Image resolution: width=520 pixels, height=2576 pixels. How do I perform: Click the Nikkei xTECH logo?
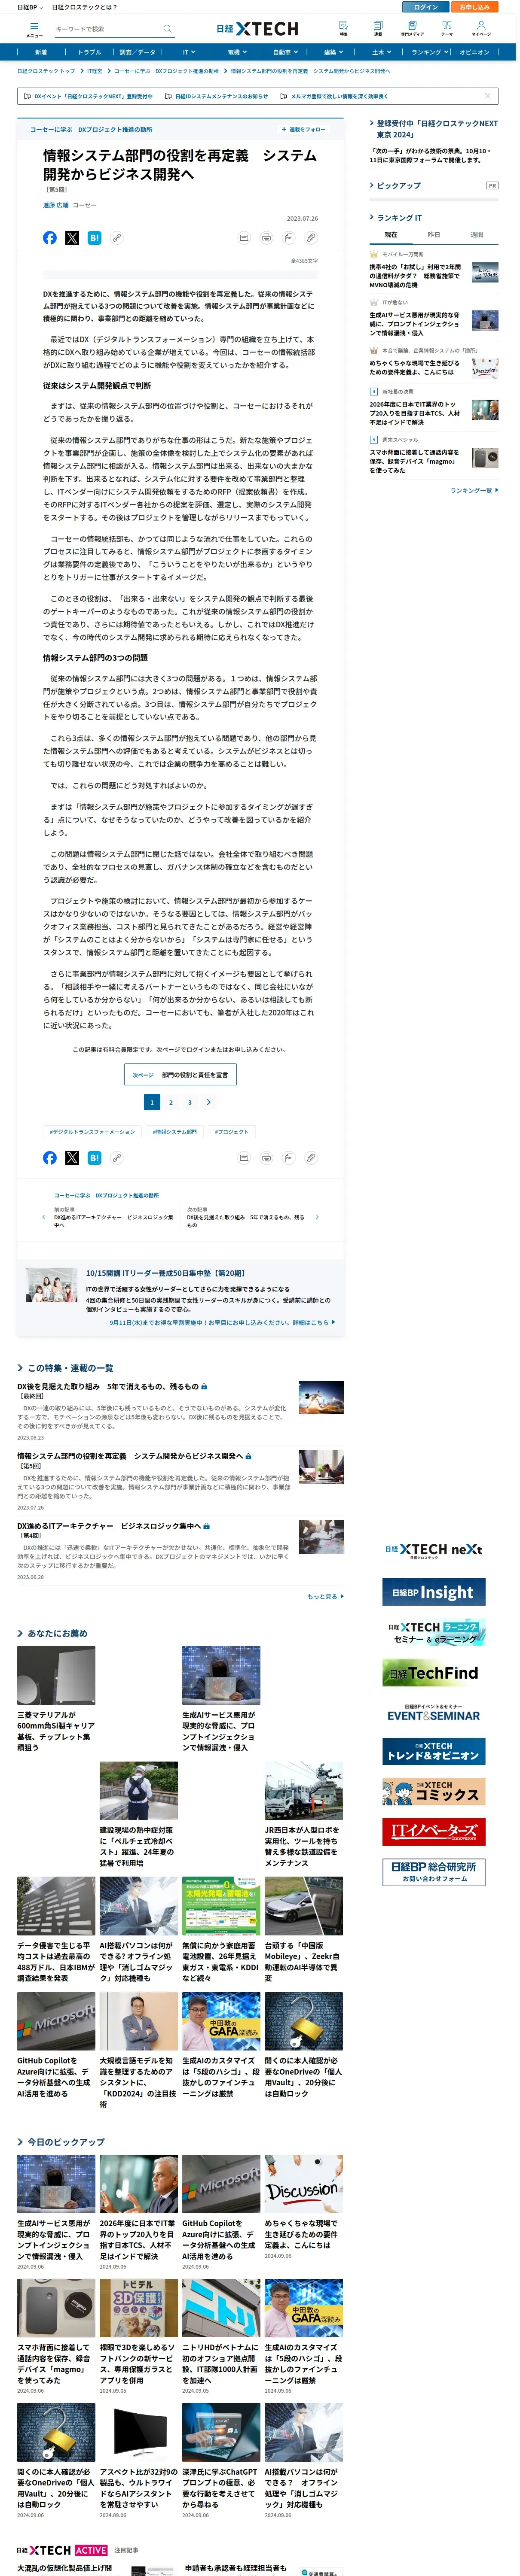pos(257,29)
